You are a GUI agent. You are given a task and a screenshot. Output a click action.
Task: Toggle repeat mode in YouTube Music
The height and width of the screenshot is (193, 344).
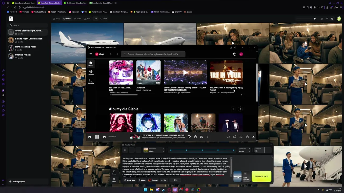coord(235,137)
